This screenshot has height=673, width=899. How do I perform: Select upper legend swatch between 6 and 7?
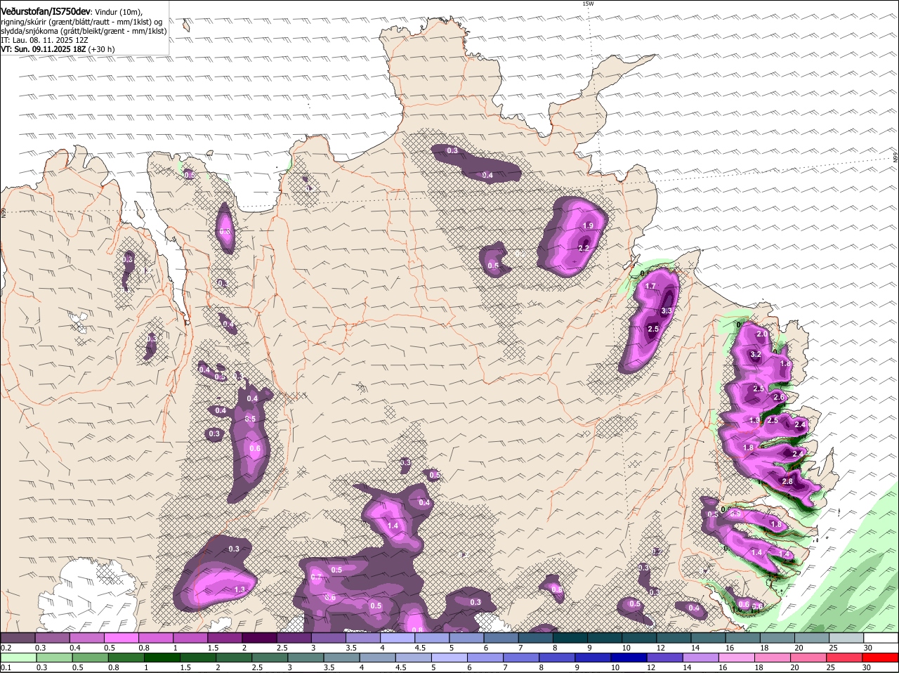pyautogui.click(x=501, y=638)
